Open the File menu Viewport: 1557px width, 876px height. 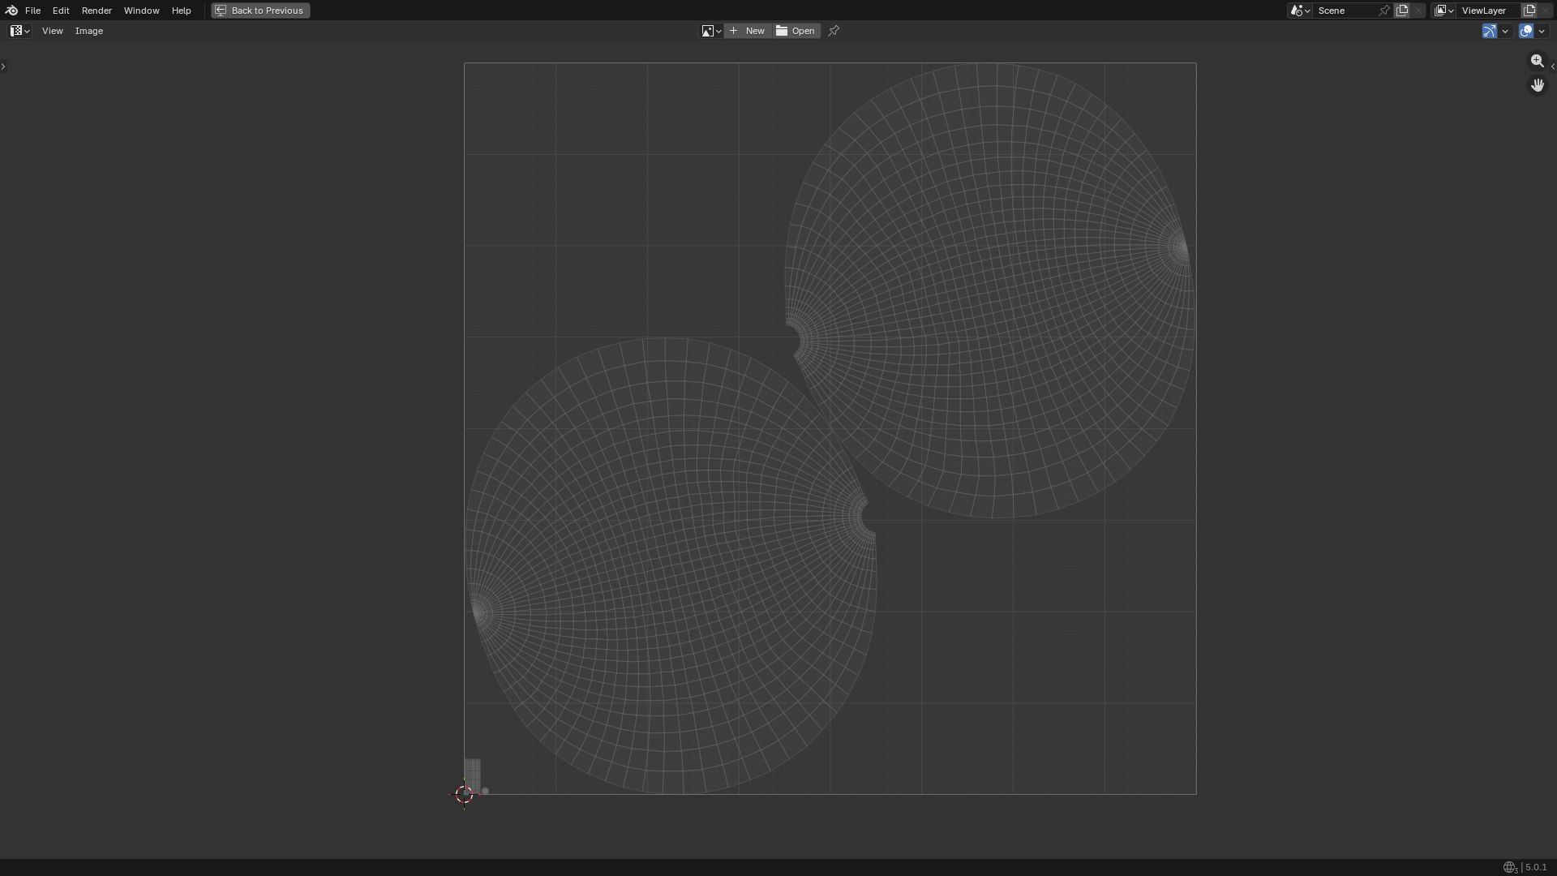tap(32, 11)
